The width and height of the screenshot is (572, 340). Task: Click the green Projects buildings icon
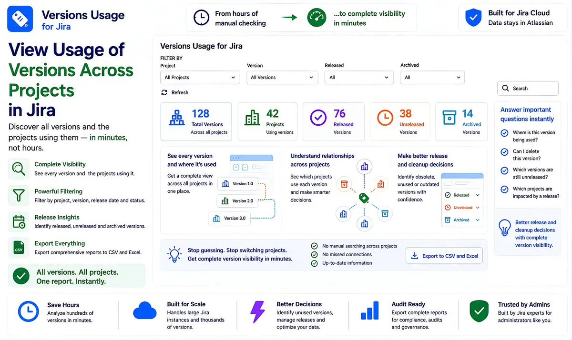252,118
